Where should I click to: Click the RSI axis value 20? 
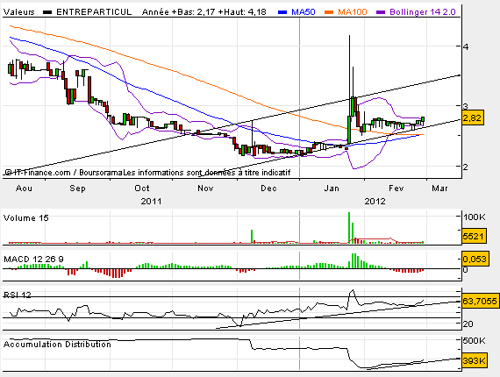coord(468,324)
